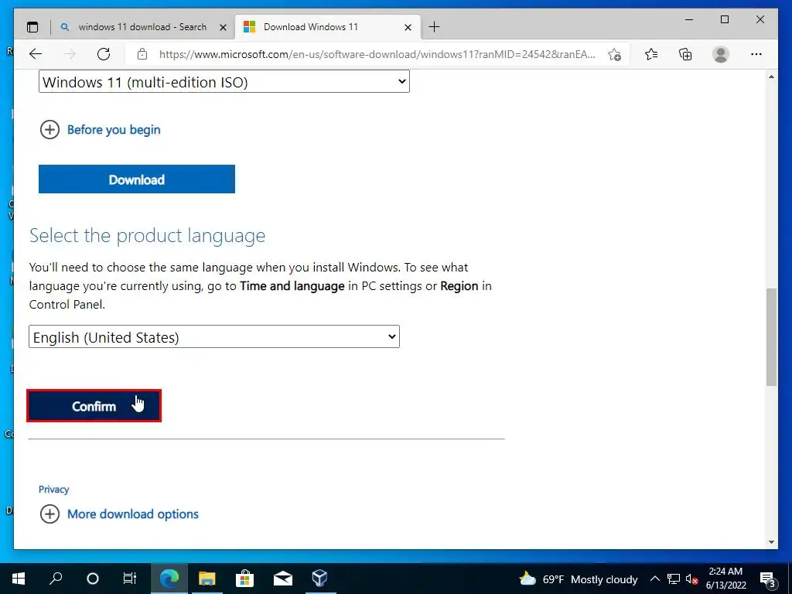
Task: Refresh the Download Windows 11 page
Action: [x=104, y=54]
